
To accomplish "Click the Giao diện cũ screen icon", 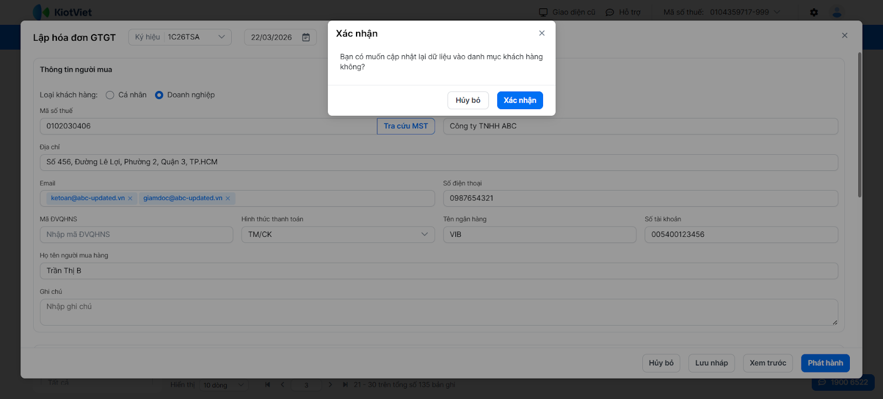I will [x=544, y=12].
